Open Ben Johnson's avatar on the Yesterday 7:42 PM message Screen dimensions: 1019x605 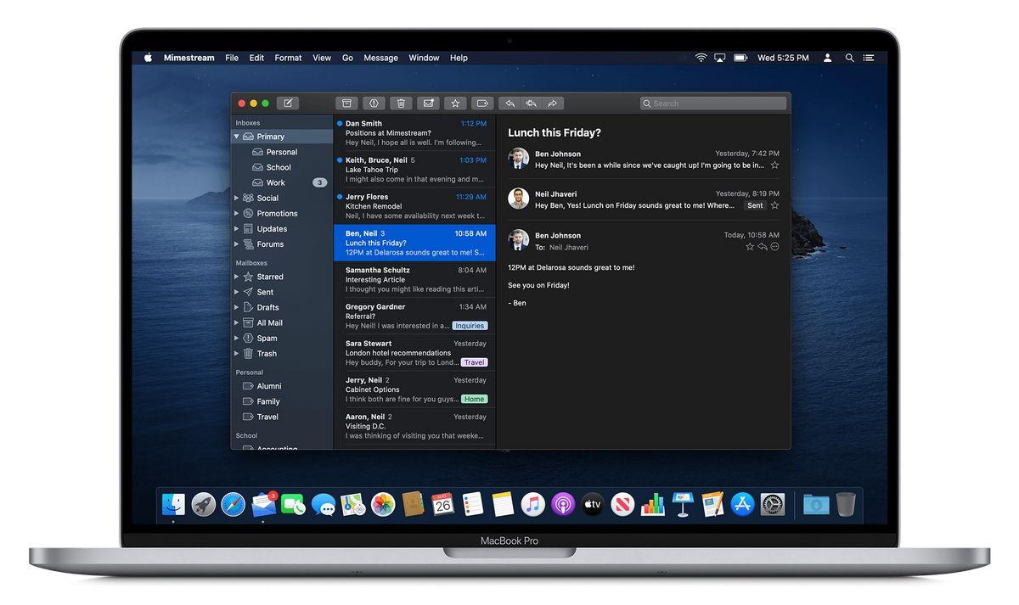tap(519, 159)
